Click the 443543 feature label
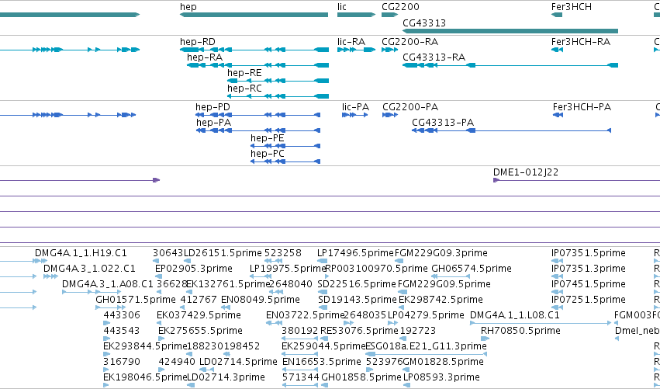The width and height of the screenshot is (660, 389). [122, 331]
